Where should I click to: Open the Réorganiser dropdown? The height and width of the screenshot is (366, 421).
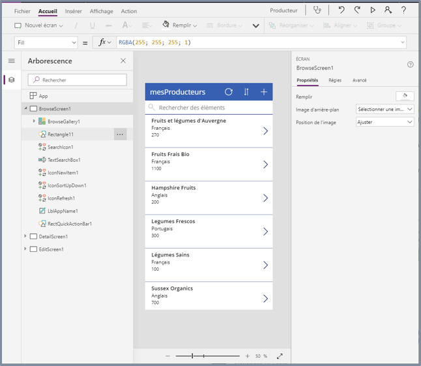pyautogui.click(x=291, y=25)
